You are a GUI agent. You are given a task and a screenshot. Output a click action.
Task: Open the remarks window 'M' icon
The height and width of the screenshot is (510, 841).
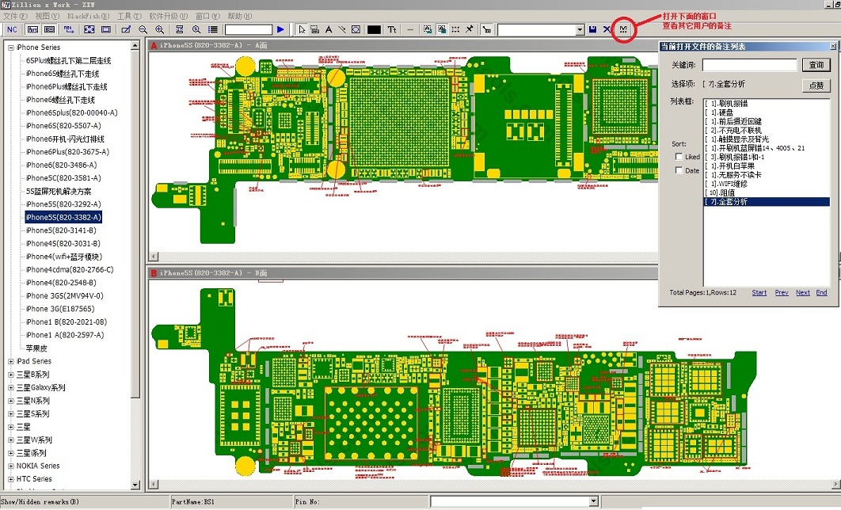623,30
